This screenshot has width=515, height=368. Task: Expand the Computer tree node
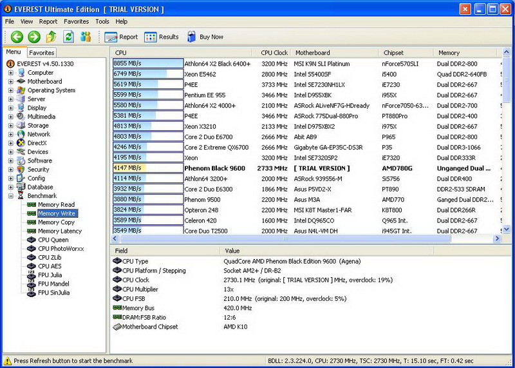pos(11,73)
